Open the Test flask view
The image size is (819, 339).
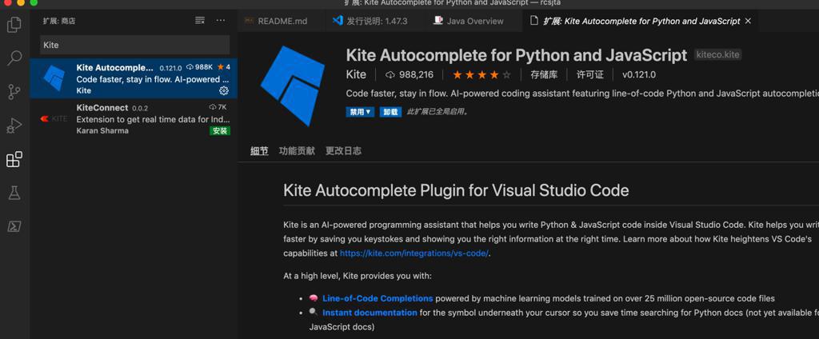[x=14, y=193]
